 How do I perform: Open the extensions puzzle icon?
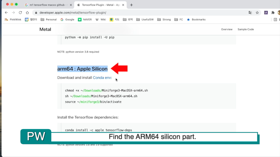click(273, 13)
